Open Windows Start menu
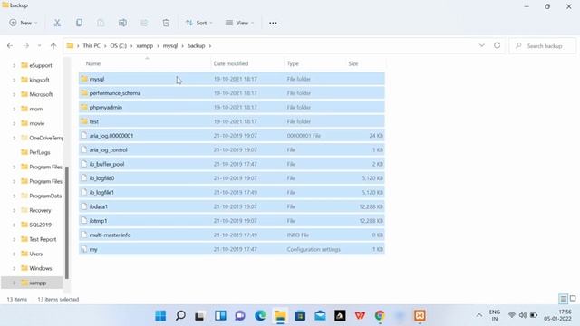This screenshot has width=580, height=326. [x=160, y=316]
